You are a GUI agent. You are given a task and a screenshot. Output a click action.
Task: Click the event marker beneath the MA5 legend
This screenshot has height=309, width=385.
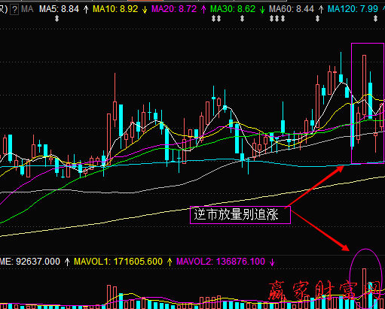point(57,19)
